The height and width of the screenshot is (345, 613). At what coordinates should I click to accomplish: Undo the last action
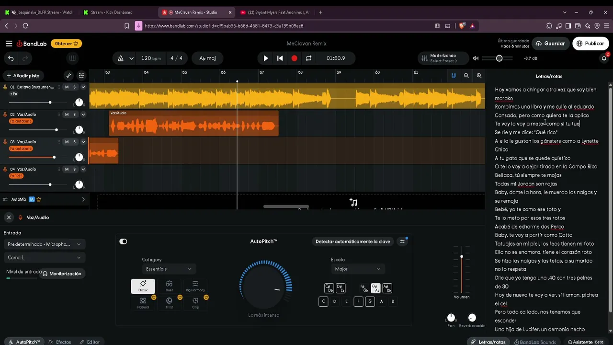coord(11,58)
